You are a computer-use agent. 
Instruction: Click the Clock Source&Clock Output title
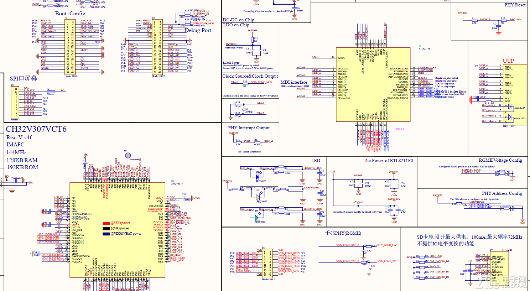pyautogui.click(x=250, y=76)
